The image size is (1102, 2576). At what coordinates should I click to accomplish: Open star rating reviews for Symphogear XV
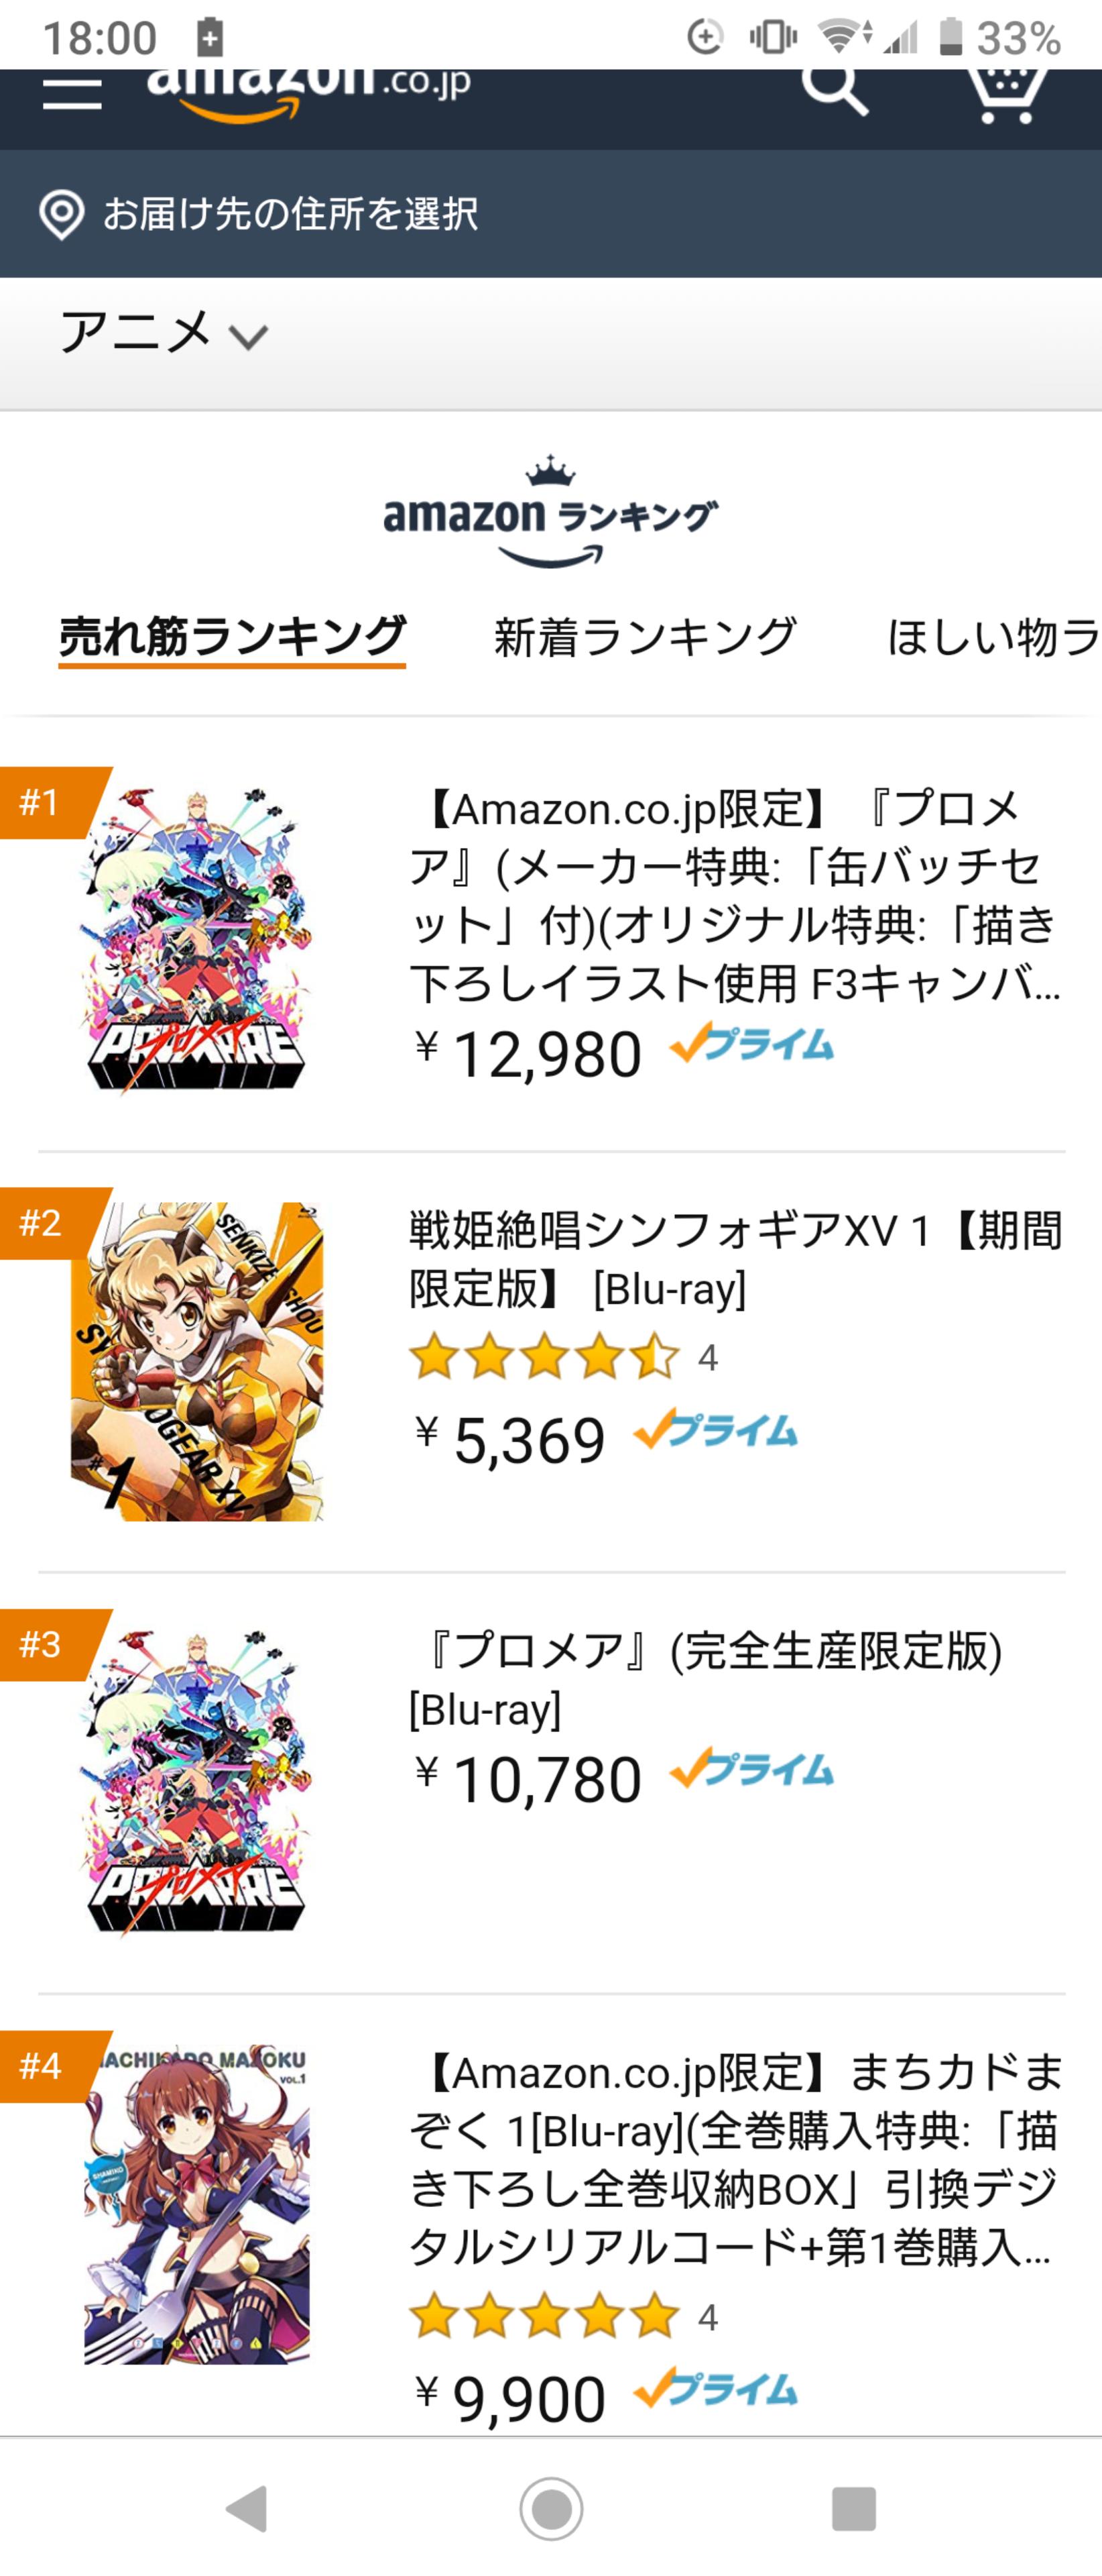[564, 1358]
